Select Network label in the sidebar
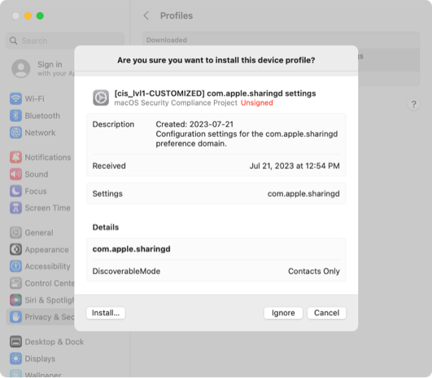Screen dimensions: 432x378 pyautogui.click(x=40, y=133)
